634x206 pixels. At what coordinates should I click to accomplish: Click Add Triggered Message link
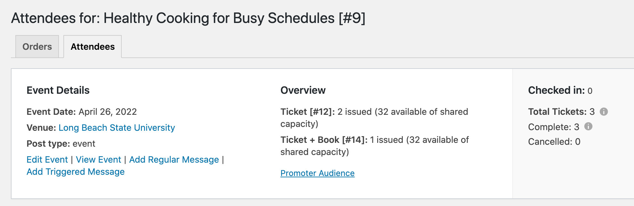(x=76, y=172)
